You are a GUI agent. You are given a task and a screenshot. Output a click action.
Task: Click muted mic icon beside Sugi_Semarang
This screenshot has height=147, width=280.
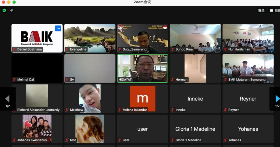pyautogui.click(x=120, y=49)
